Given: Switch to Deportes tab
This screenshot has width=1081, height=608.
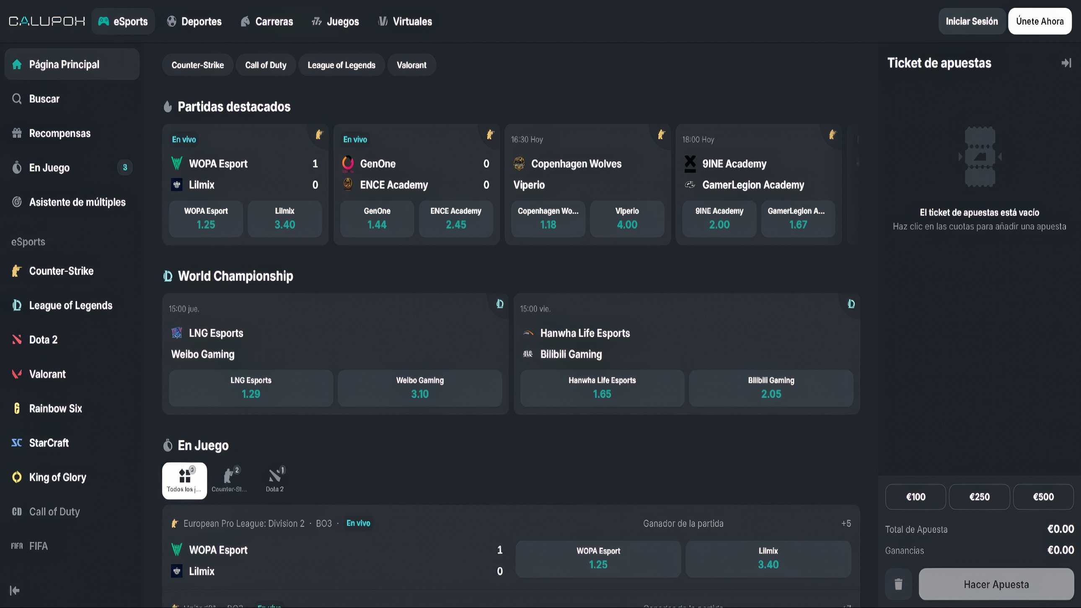Looking at the screenshot, I should click(x=194, y=21).
